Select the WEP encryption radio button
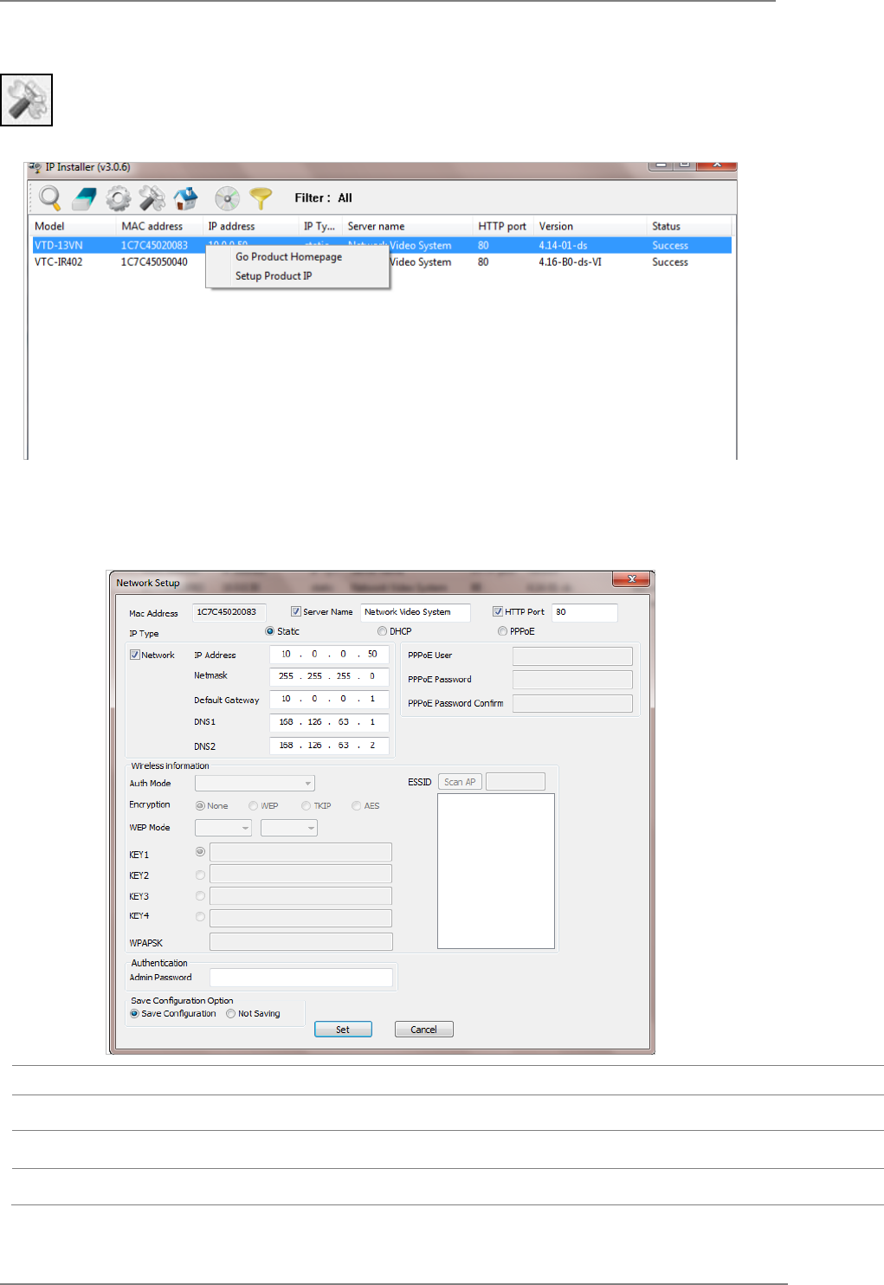Viewport: 884px width, 1285px height. click(x=253, y=805)
